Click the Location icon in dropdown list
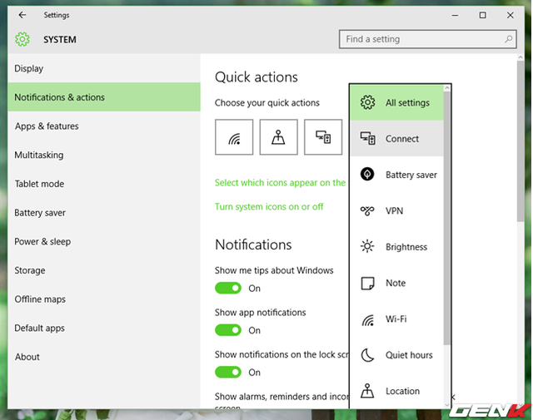 point(367,391)
